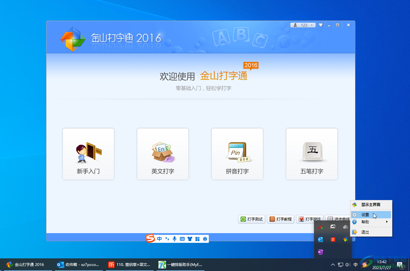Open the notification center icon

(400, 265)
